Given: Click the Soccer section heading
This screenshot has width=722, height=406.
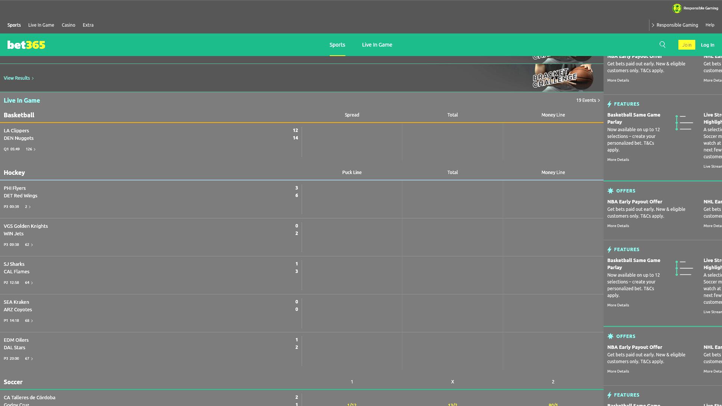Looking at the screenshot, I should pos(13,382).
